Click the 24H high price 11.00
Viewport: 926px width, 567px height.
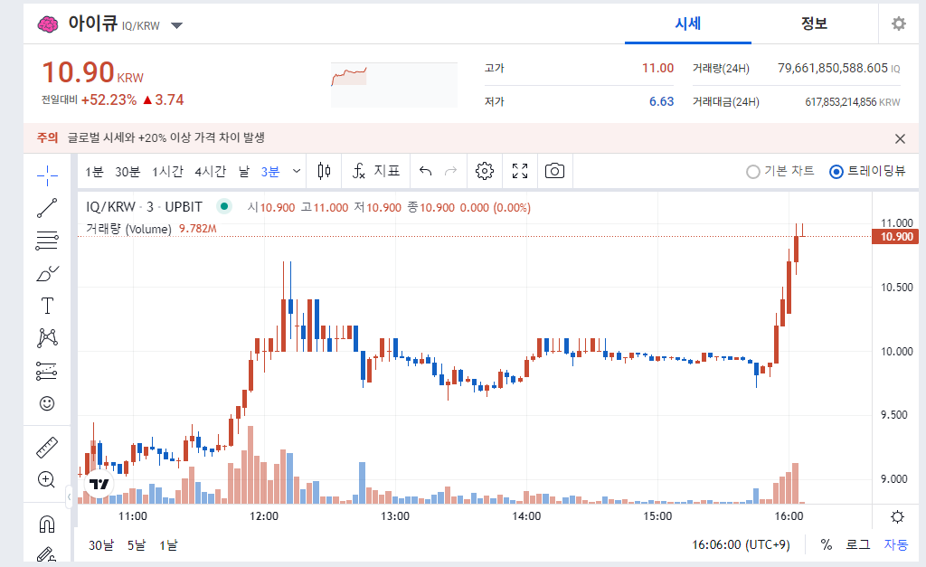click(x=658, y=69)
